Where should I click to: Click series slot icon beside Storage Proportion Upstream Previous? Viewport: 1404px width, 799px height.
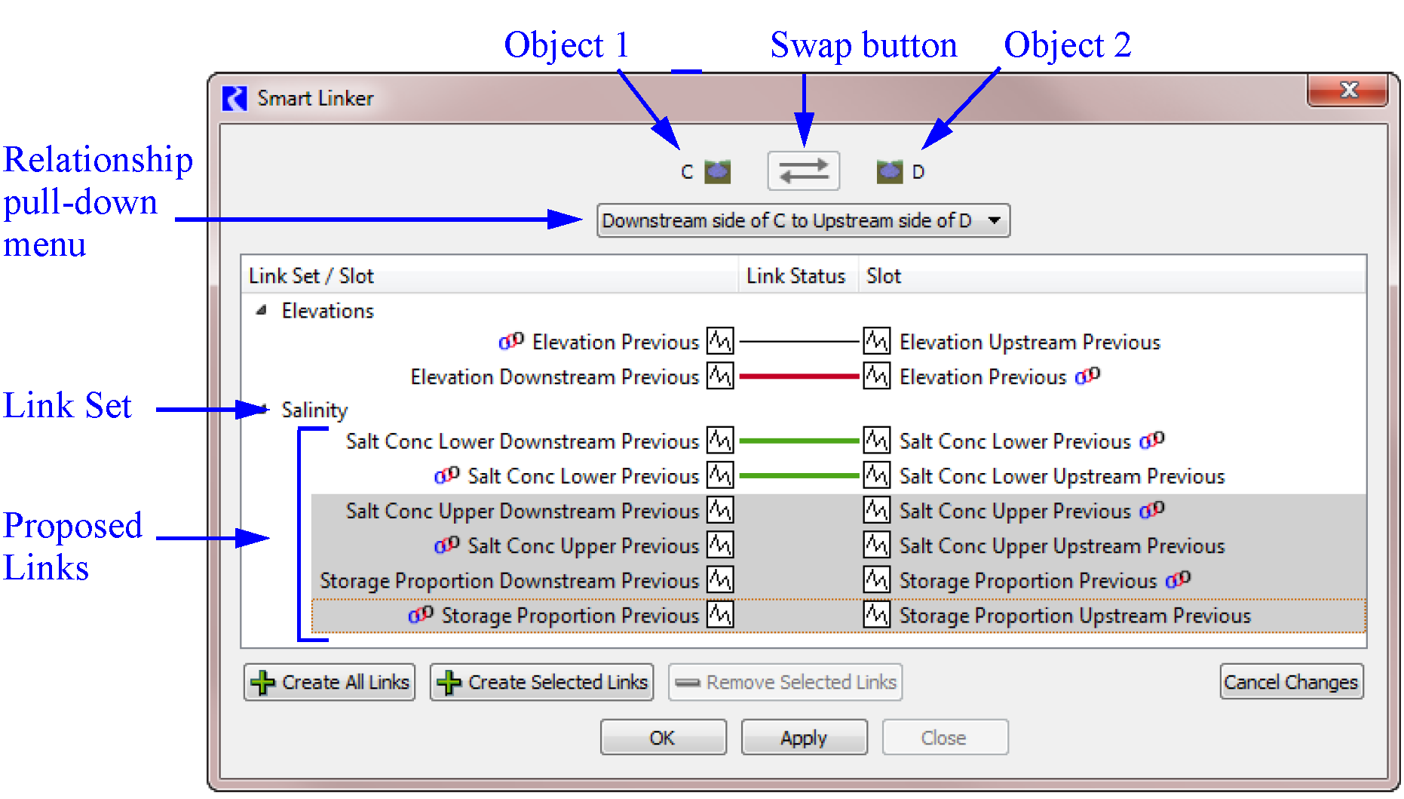click(x=876, y=615)
